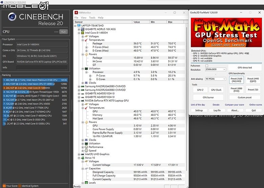The height and width of the screenshot is (188, 264).
Task: Click the GPU Performance gauge icon
Action: click(x=86, y=147)
